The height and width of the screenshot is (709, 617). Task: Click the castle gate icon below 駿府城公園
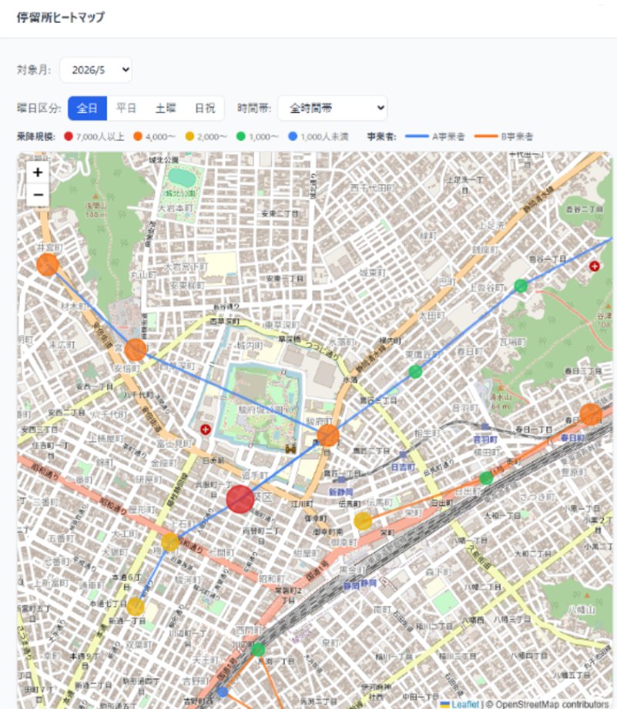290,448
